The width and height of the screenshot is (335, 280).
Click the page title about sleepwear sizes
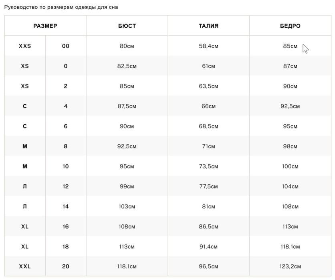(61, 7)
